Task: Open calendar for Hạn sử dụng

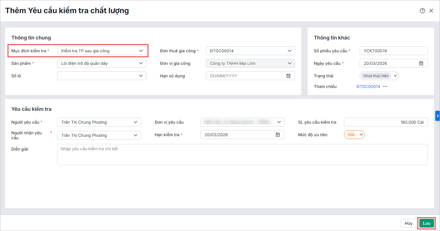Action: tap(288, 76)
